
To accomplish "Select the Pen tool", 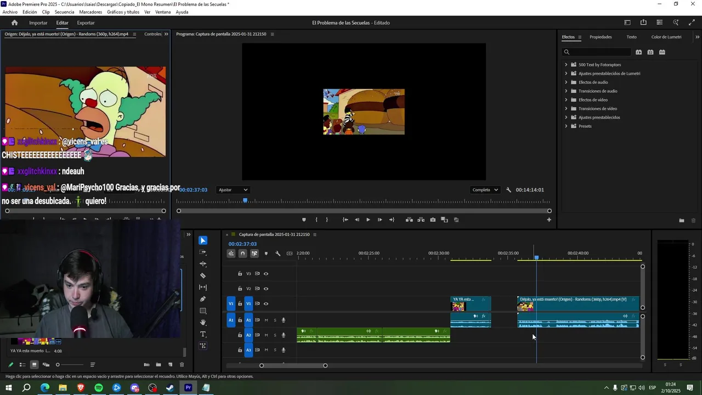I will [x=203, y=299].
